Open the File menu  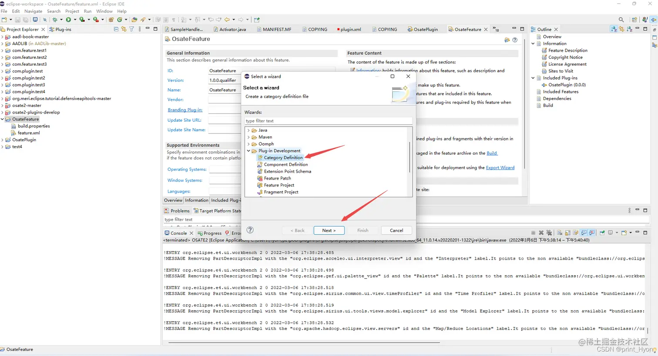(x=4, y=11)
